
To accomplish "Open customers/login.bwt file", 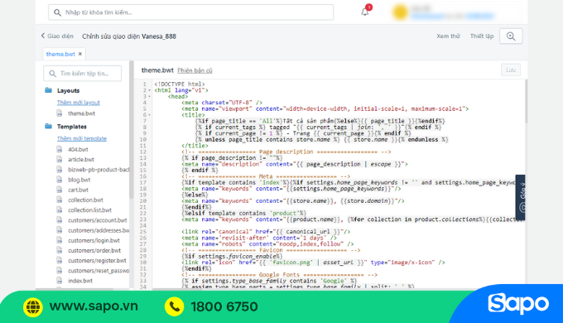I will point(94,240).
